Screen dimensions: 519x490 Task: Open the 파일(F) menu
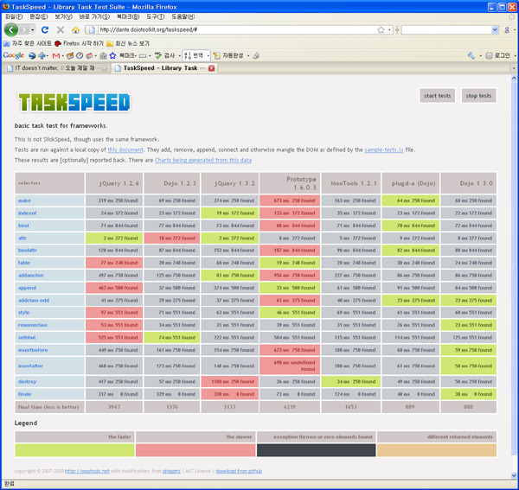tap(14, 16)
